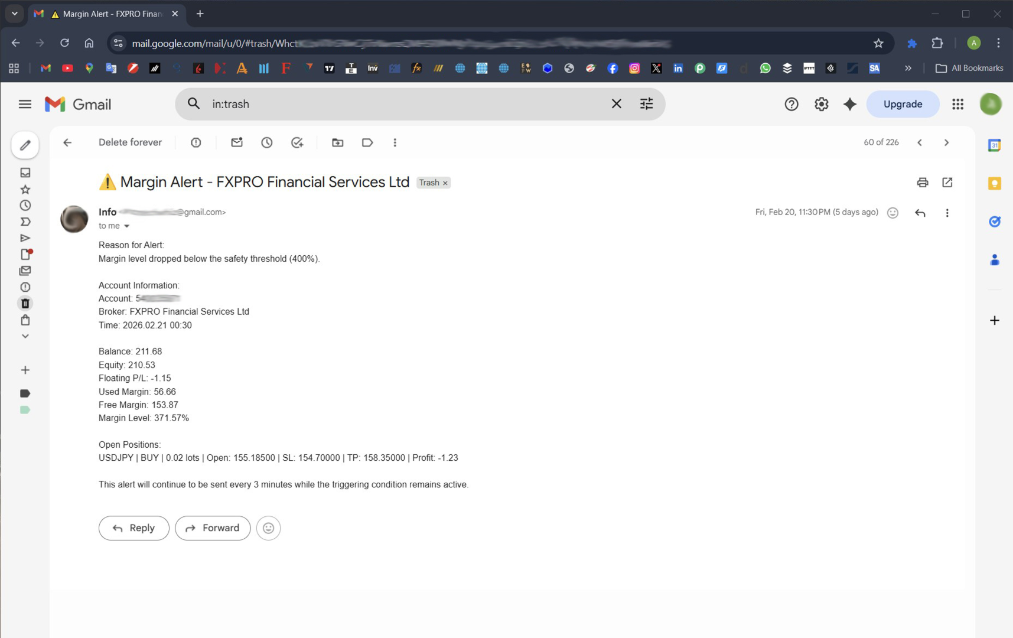Create a new label with plus icon
Image resolution: width=1013 pixels, height=638 pixels.
pos(25,370)
